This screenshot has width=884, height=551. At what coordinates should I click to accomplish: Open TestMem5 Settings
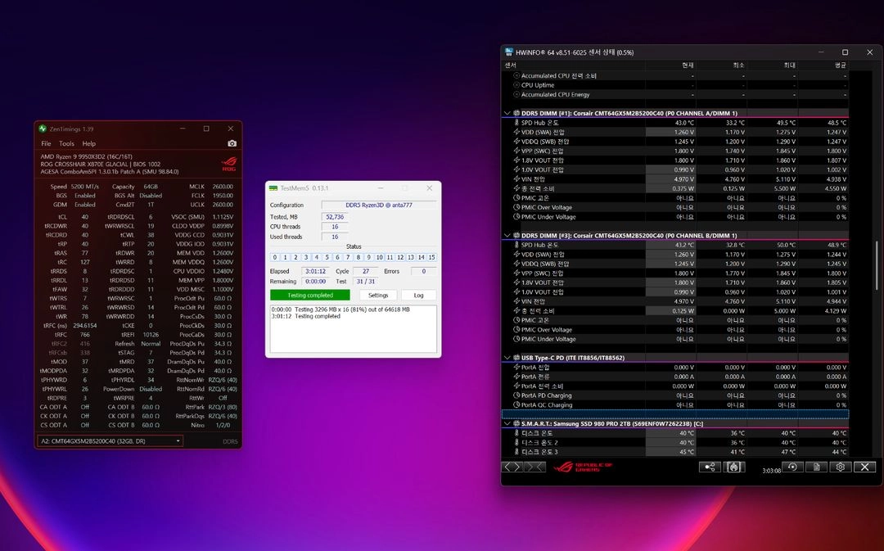point(378,295)
